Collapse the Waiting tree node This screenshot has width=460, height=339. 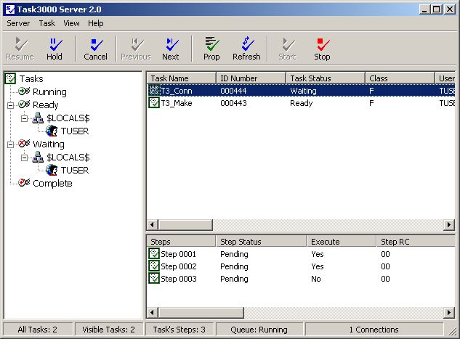coord(10,144)
